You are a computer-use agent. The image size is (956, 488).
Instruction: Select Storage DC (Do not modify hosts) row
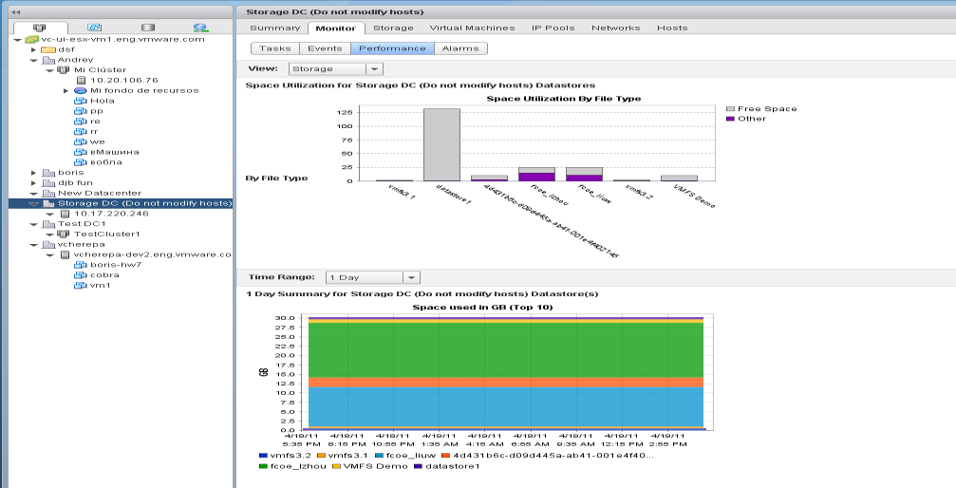coord(121,203)
